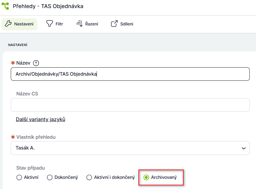Select the Aktivní radio button
The width and height of the screenshot is (256, 189).
[x=19, y=177]
